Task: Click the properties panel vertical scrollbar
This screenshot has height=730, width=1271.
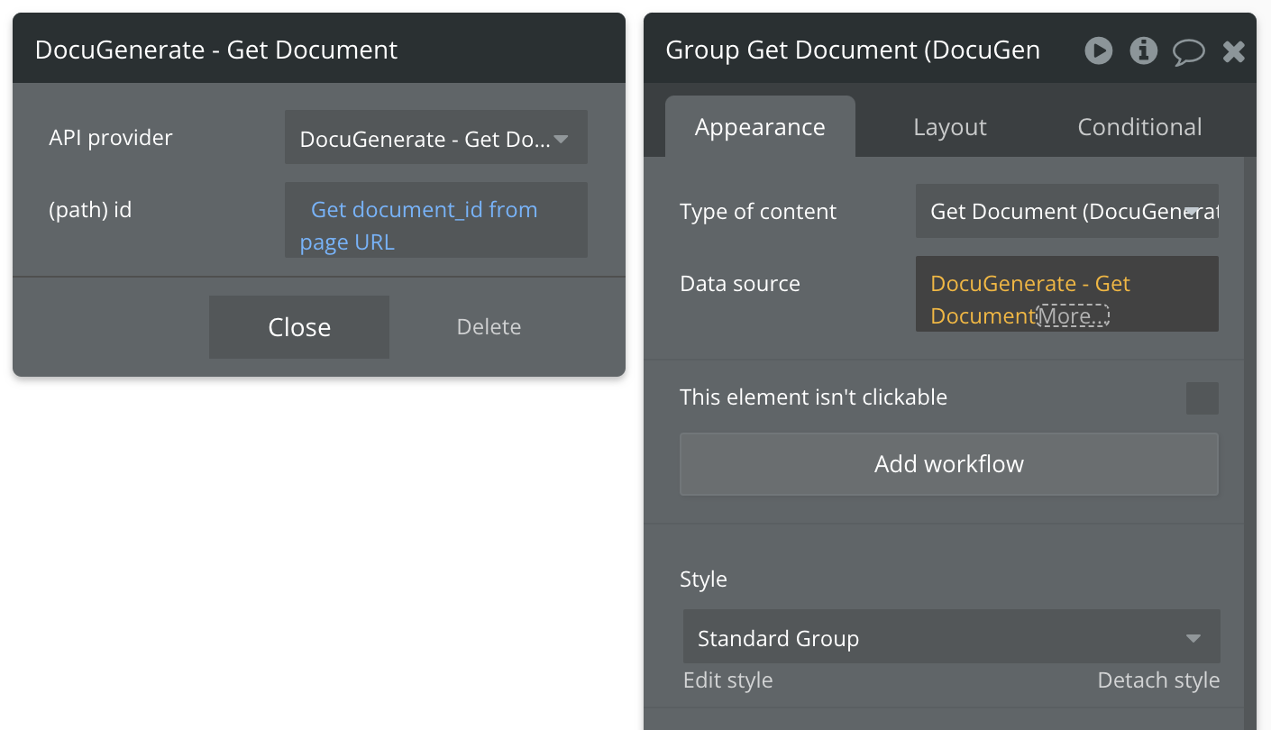Action: pos(1250,442)
